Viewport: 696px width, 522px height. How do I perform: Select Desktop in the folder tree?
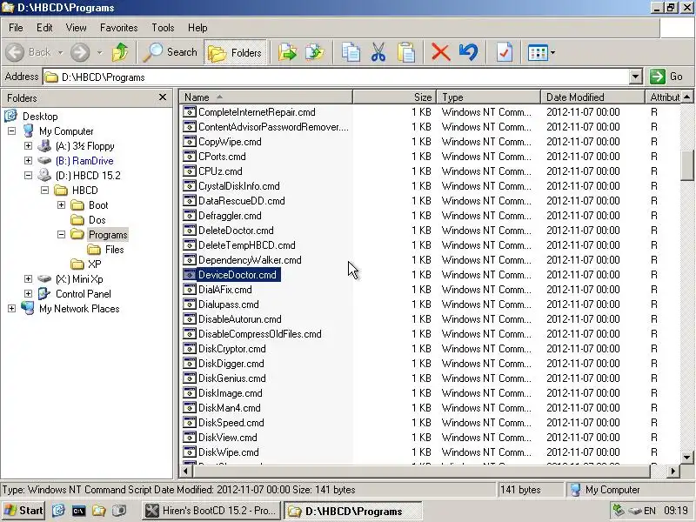click(40, 117)
